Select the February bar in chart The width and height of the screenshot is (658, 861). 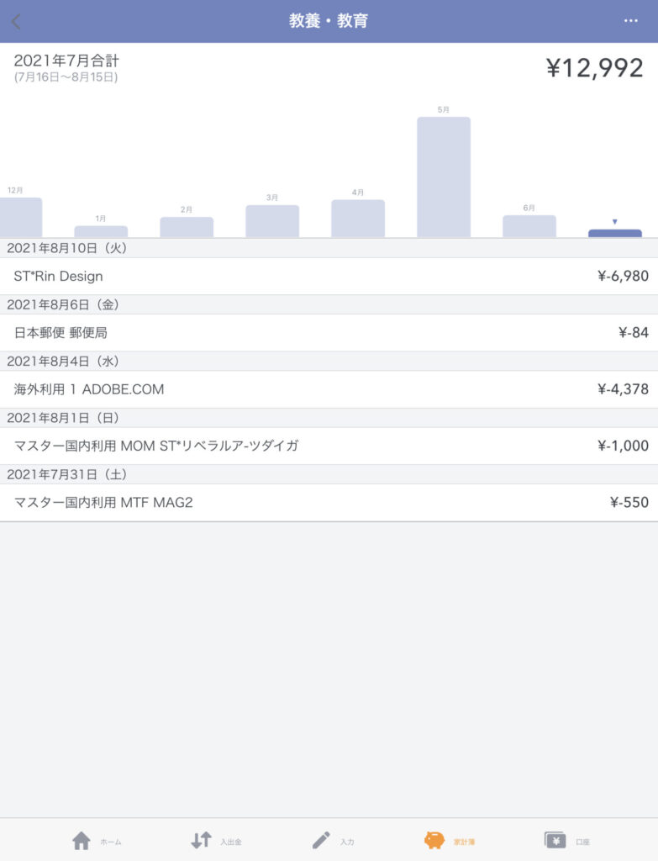[187, 227]
